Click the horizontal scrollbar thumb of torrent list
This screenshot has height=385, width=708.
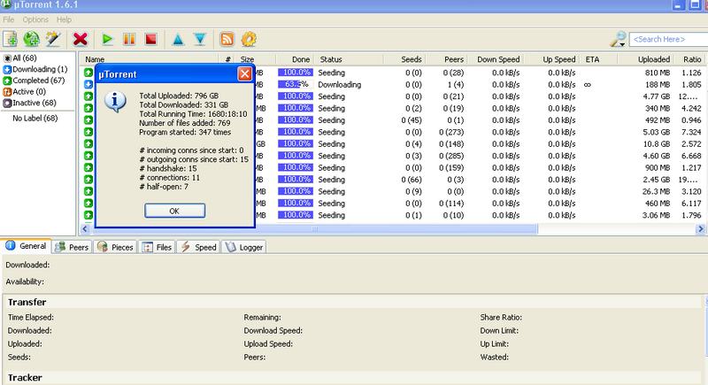coord(314,229)
